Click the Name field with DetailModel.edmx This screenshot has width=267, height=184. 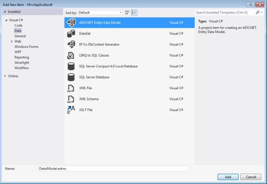(x=113, y=169)
